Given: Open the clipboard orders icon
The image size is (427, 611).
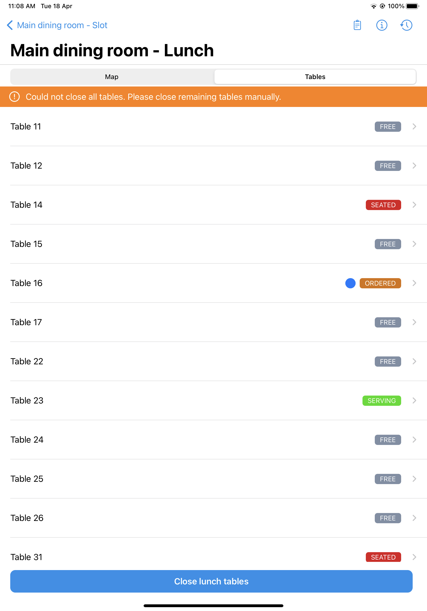Looking at the screenshot, I should (357, 25).
